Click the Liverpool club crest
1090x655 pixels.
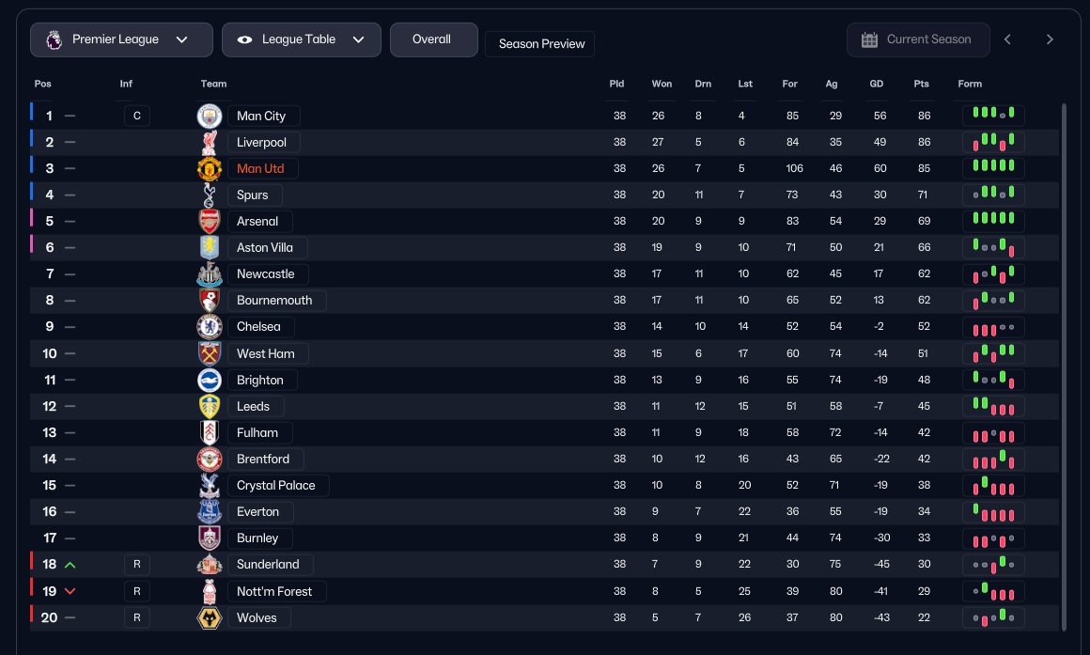(x=209, y=142)
